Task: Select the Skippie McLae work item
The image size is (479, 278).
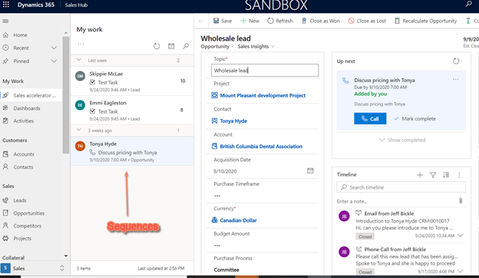Action: 132,81
